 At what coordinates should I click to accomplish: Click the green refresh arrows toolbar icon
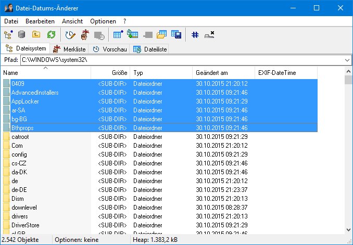(x=52, y=35)
